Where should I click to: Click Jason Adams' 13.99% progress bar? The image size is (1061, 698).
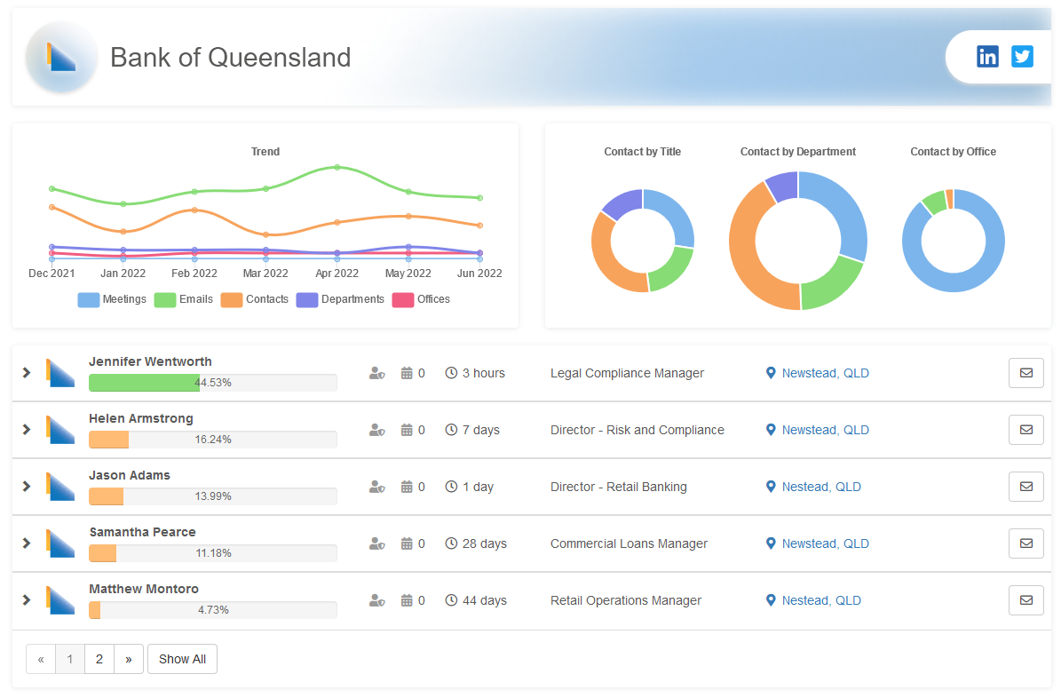pos(213,496)
